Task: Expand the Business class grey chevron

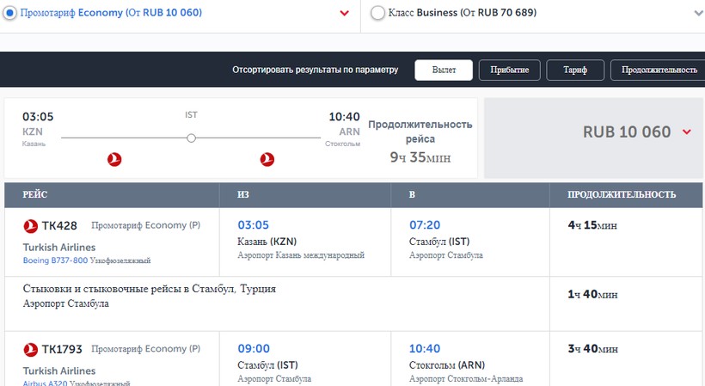Action: point(698,14)
